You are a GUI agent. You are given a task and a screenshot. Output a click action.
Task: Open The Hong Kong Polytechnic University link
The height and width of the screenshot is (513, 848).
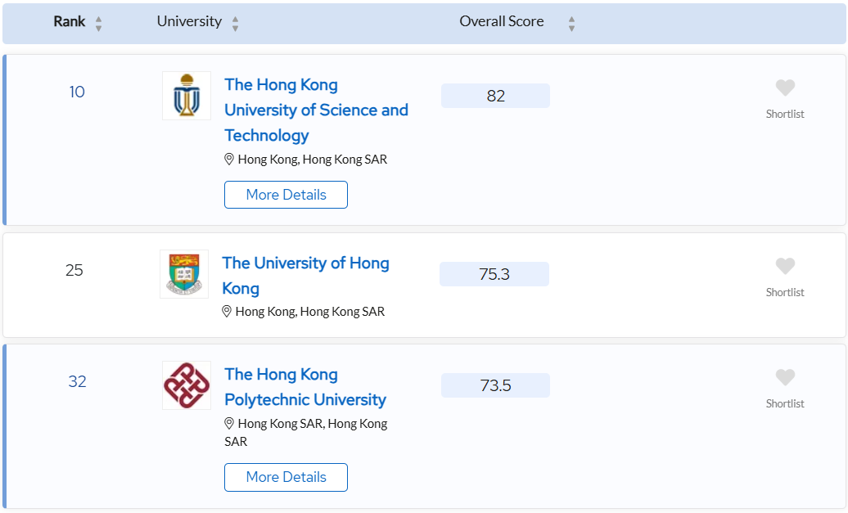(x=305, y=387)
